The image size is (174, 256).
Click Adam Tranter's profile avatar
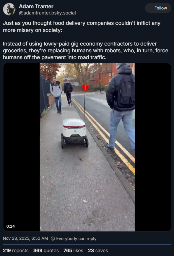9,9
